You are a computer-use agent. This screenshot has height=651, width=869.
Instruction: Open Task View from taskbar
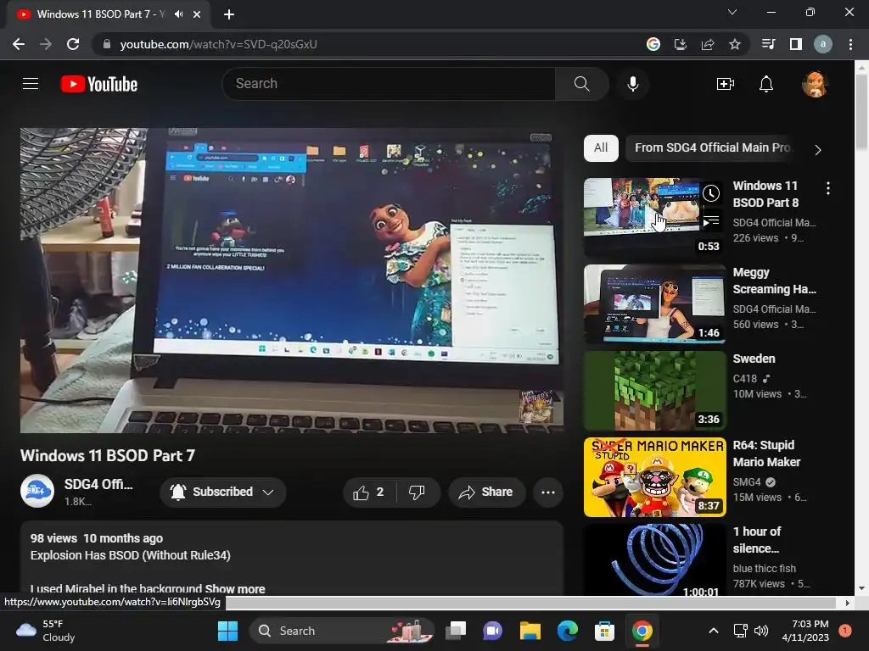click(456, 631)
